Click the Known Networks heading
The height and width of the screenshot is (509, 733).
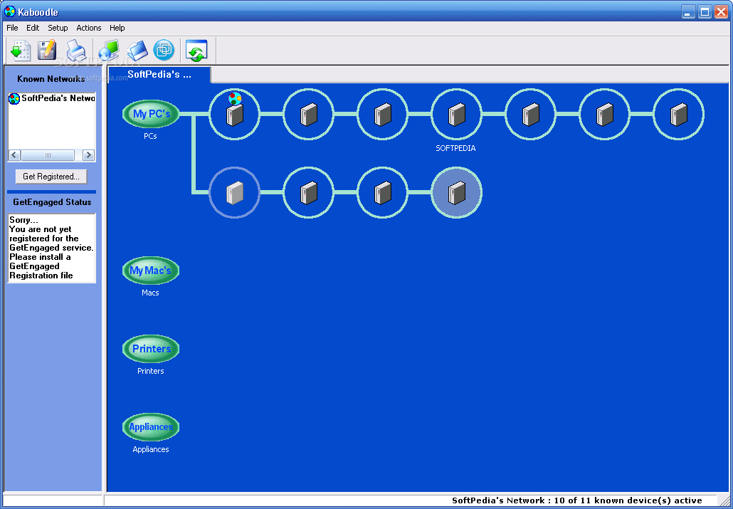(51, 78)
